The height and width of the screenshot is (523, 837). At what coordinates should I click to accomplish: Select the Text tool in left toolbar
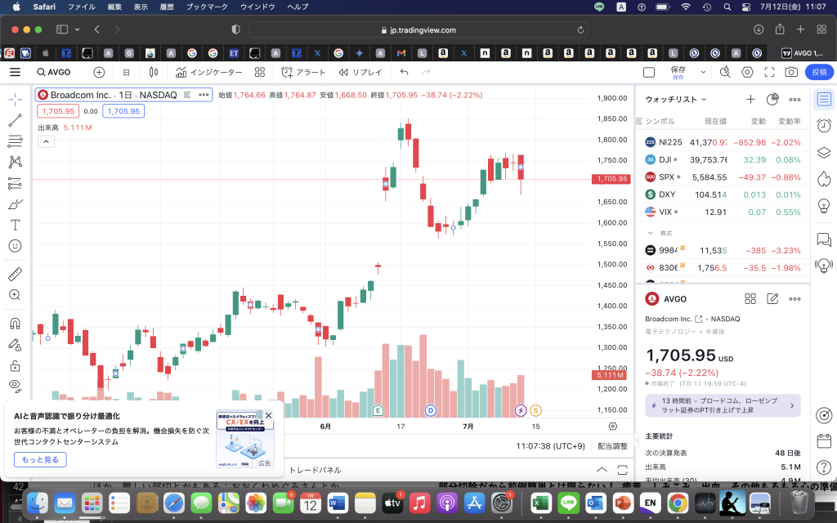pos(15,225)
